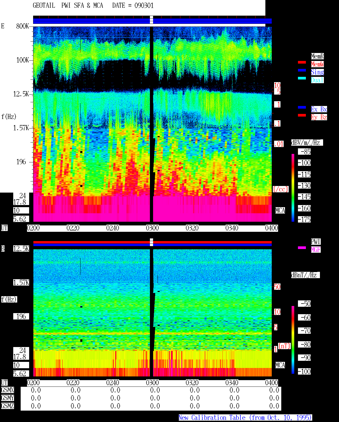Click the blue Sing legend swatch

click(302, 70)
